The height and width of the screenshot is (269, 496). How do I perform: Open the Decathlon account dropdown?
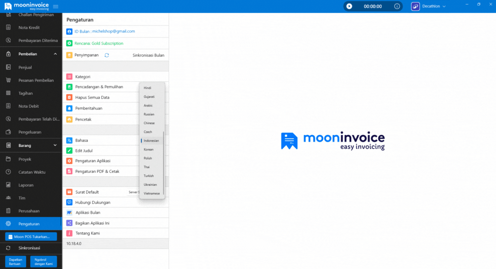coord(429,6)
